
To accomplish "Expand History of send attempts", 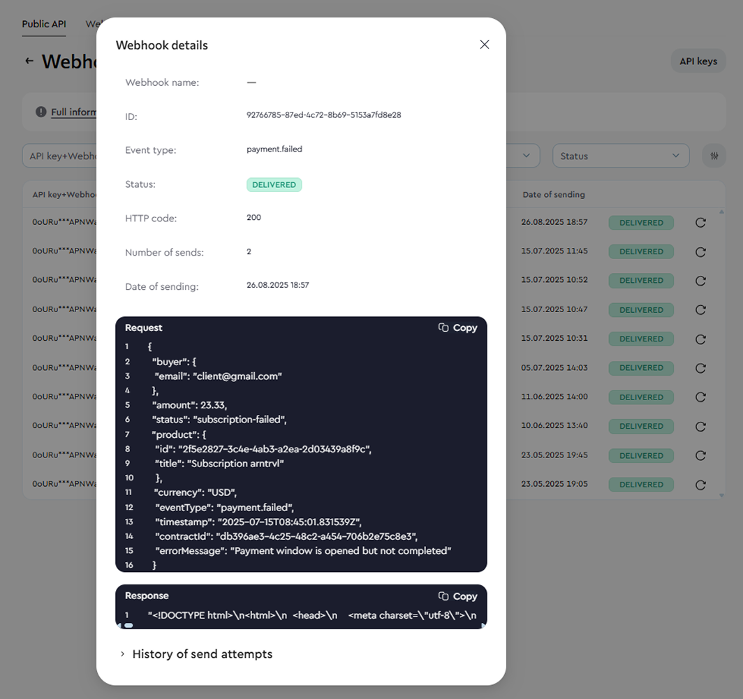I will pos(196,654).
